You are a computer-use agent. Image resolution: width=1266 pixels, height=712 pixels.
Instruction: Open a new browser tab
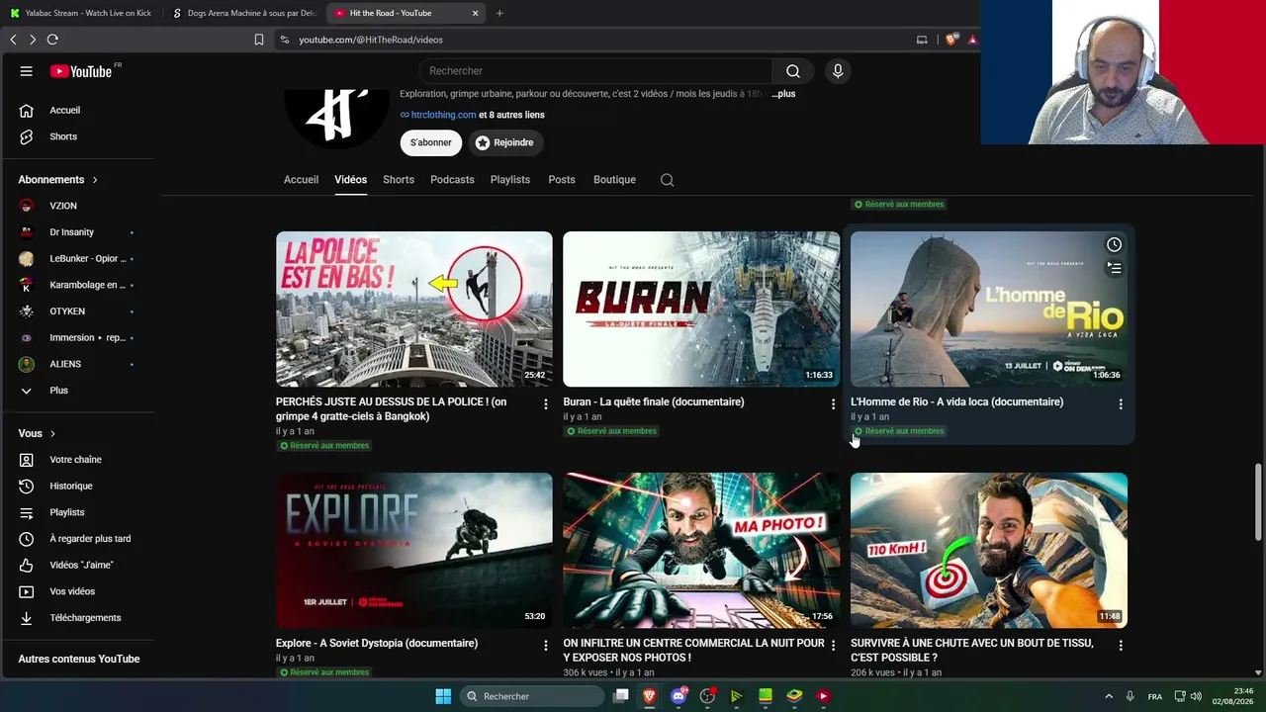(499, 13)
